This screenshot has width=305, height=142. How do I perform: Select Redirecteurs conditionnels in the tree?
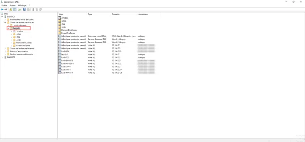pos(21,54)
